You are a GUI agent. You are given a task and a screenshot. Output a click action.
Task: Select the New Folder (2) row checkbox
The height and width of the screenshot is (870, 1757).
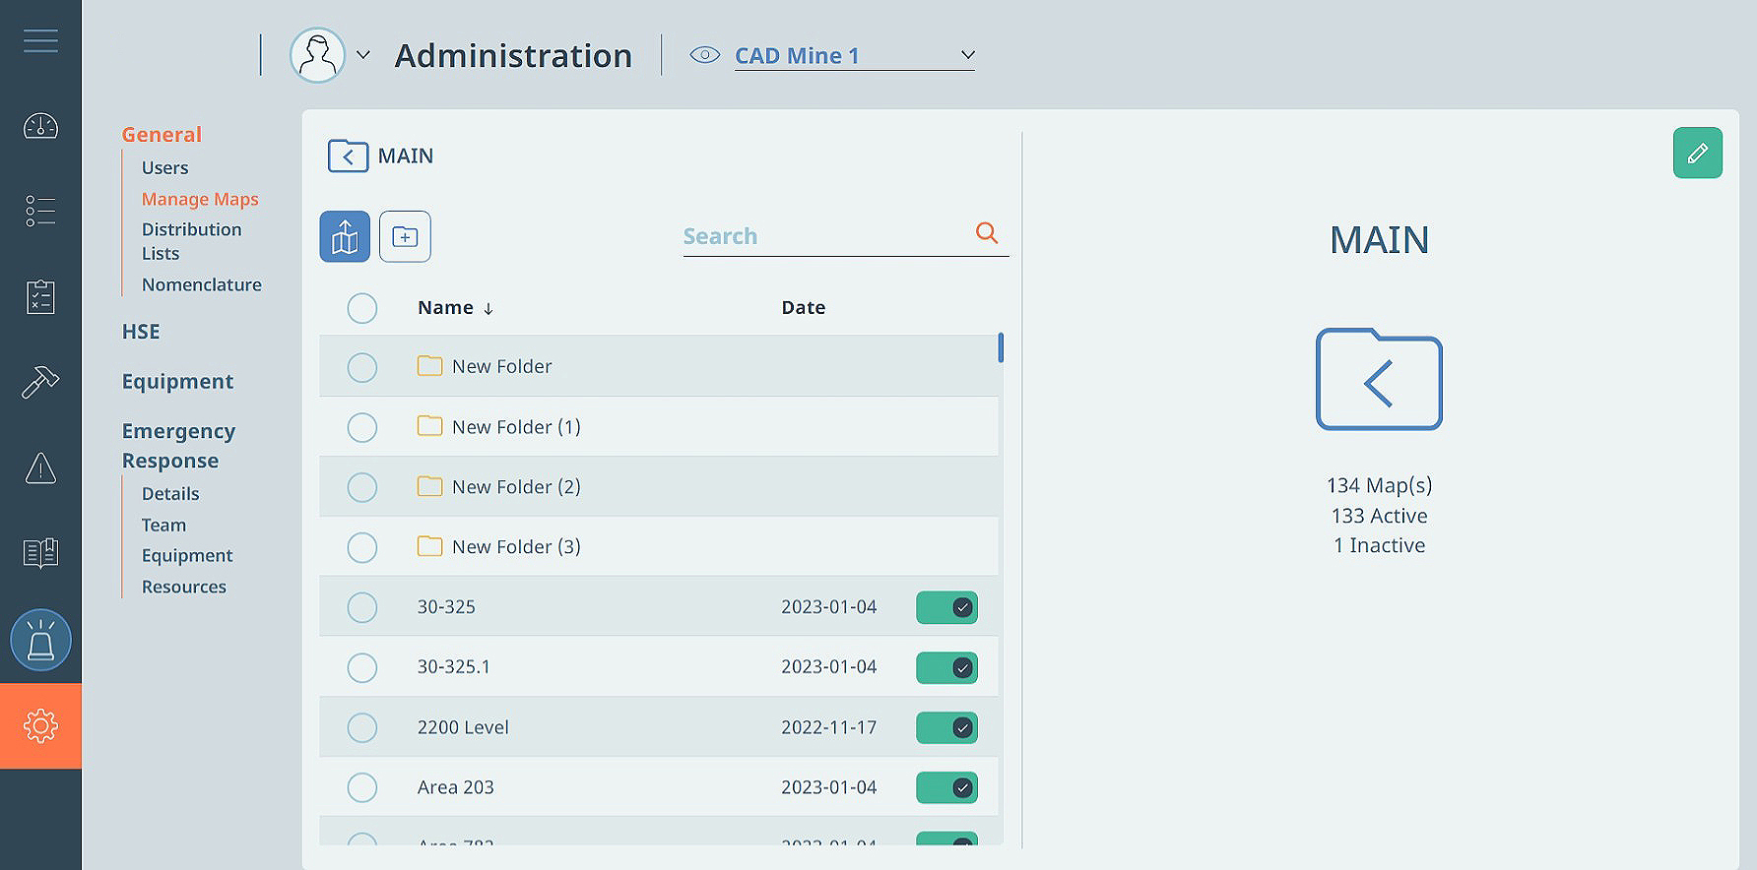click(362, 487)
